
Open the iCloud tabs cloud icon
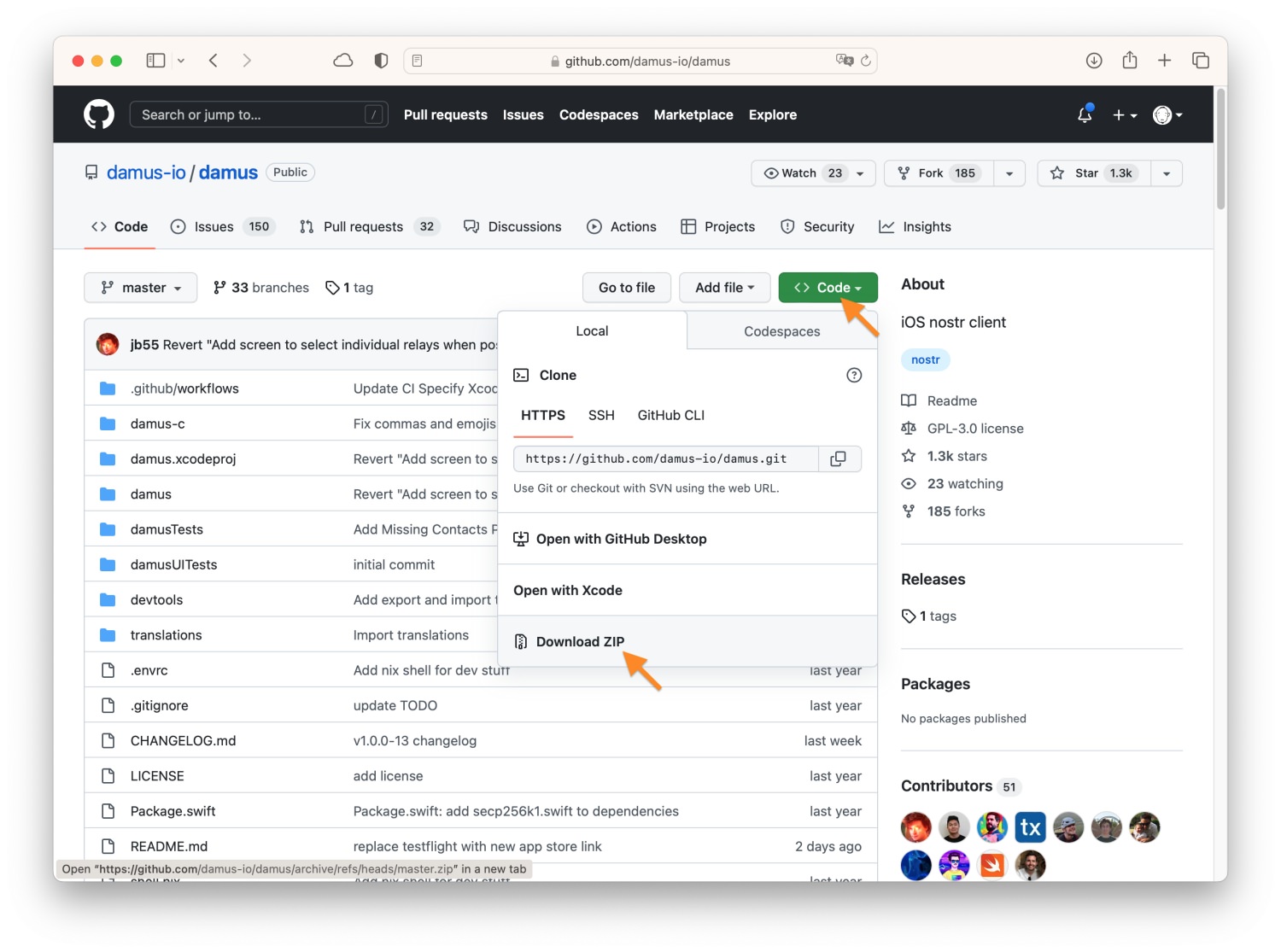point(343,61)
